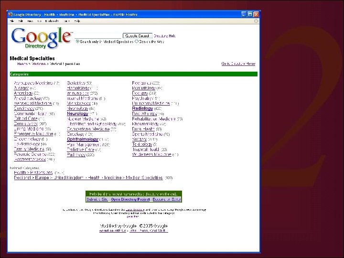Viewport: 344px width, 258px height.
Task: Click the 'Open Directory Project' link
Action: (130, 199)
